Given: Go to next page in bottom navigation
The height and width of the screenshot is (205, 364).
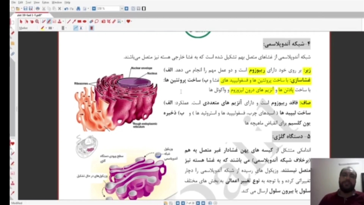Looking at the screenshot, I should tap(198, 203).
